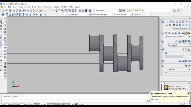This screenshot has height=107, width=191.
Task: Toggle SNAP mode in the status bar
Action: click(26, 104)
